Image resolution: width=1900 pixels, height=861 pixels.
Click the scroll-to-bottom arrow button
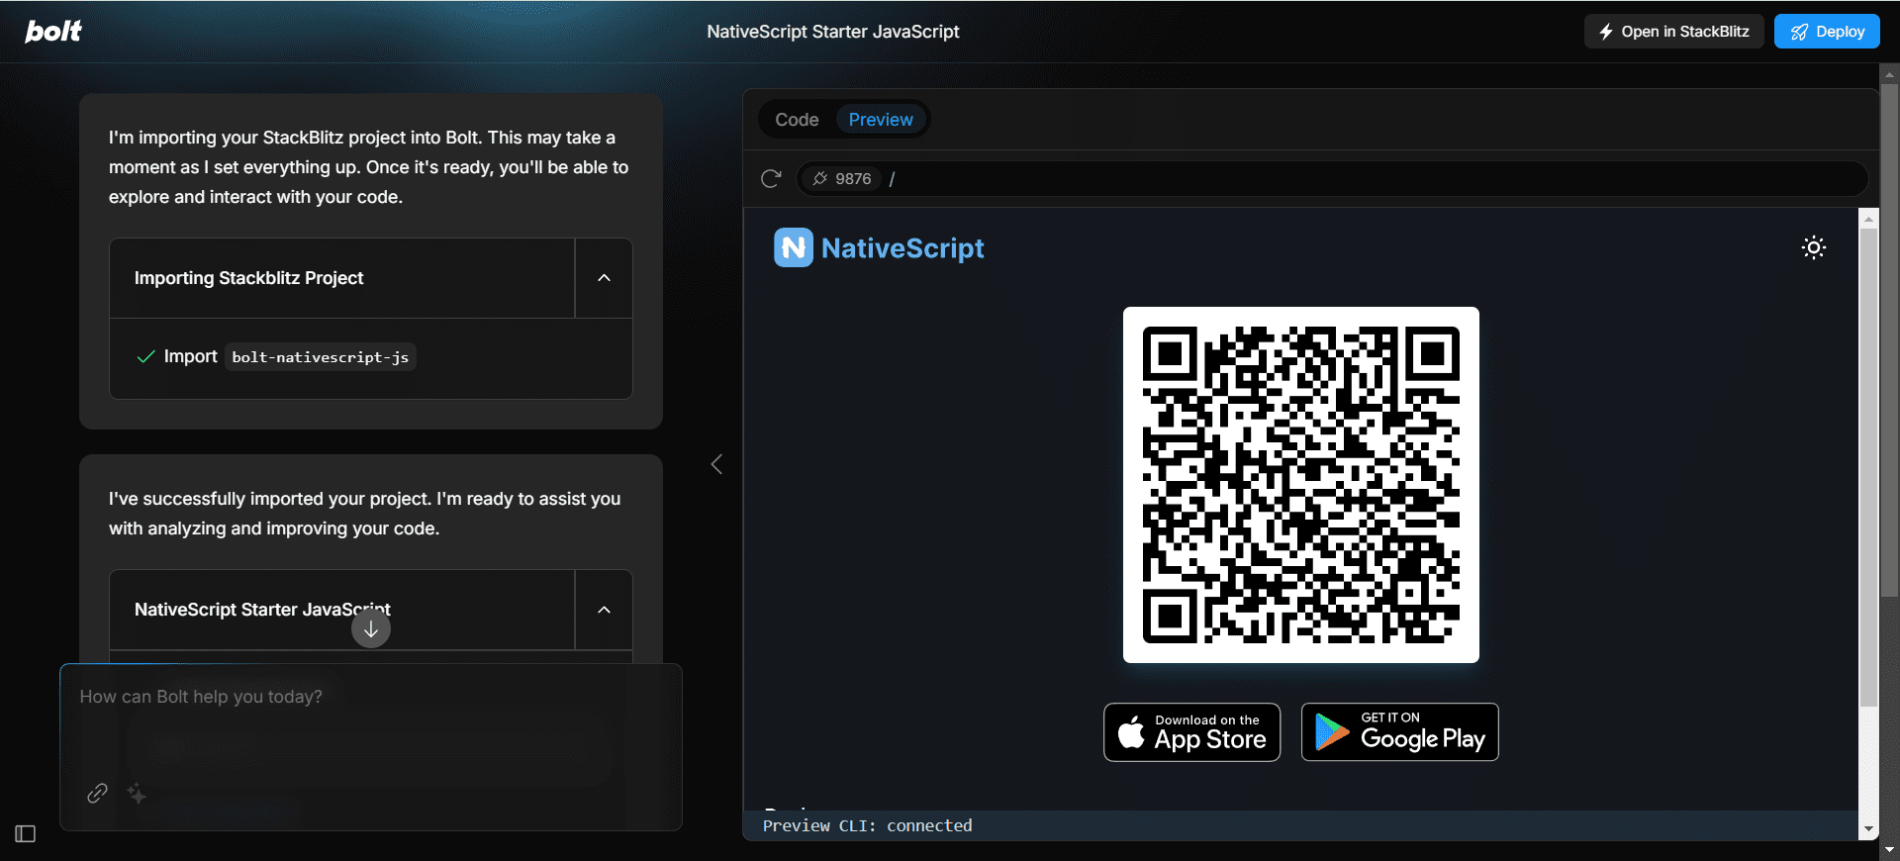point(371,628)
